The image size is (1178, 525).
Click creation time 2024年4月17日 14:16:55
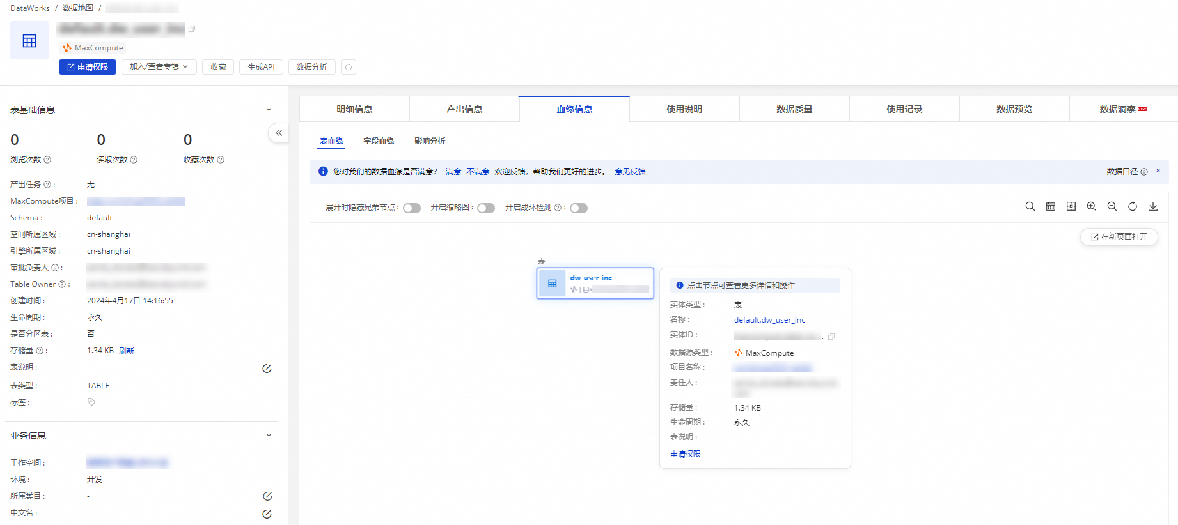(x=130, y=301)
